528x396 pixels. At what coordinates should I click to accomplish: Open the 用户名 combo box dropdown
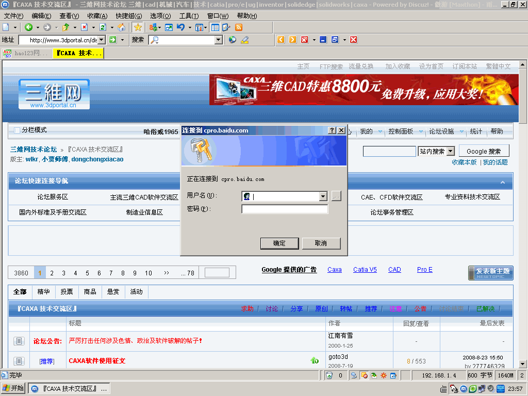pyautogui.click(x=323, y=196)
